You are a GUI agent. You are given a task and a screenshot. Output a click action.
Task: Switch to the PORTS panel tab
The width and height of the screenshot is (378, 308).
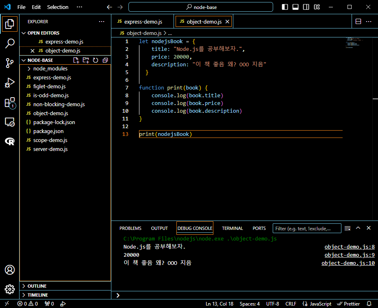(x=259, y=228)
